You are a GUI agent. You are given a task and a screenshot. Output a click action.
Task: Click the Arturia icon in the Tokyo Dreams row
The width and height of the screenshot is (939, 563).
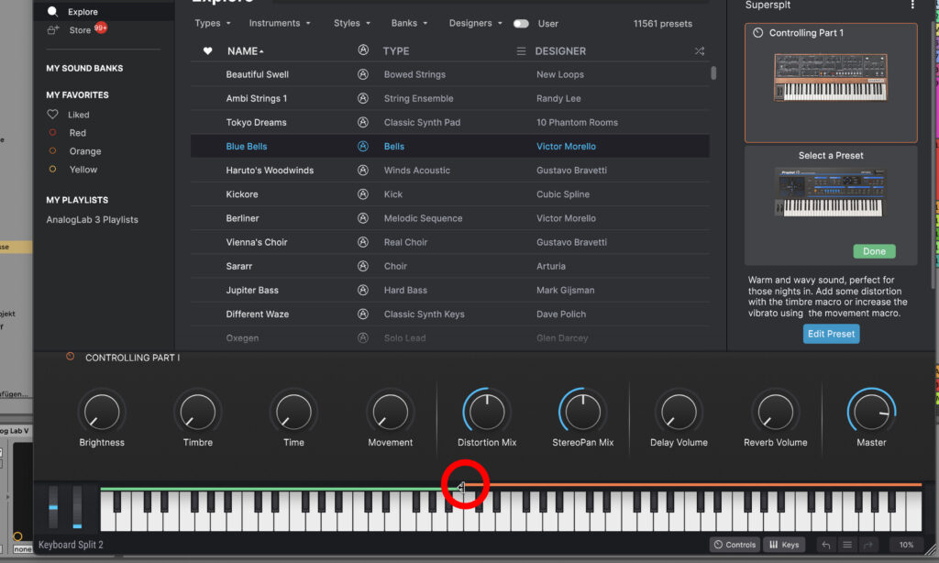coord(363,122)
